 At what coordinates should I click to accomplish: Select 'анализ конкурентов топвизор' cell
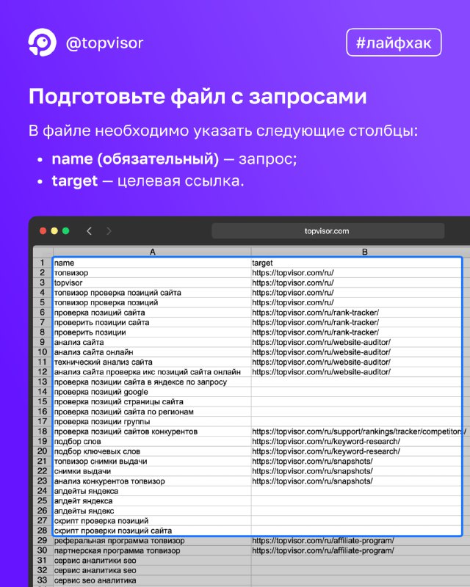152,481
